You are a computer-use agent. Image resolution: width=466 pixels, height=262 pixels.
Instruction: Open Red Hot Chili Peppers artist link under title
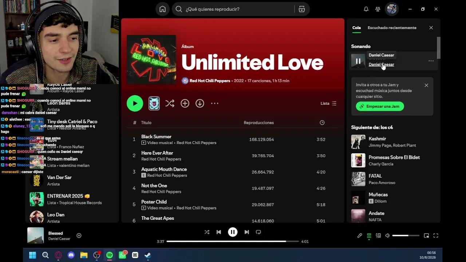pyautogui.click(x=210, y=81)
